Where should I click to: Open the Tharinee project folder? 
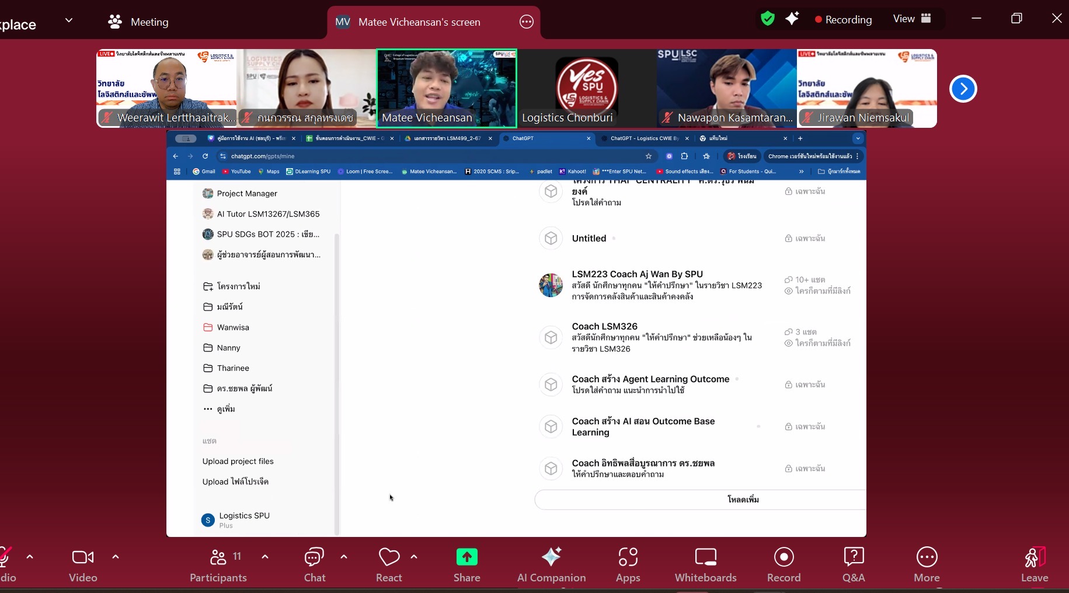tap(226, 368)
